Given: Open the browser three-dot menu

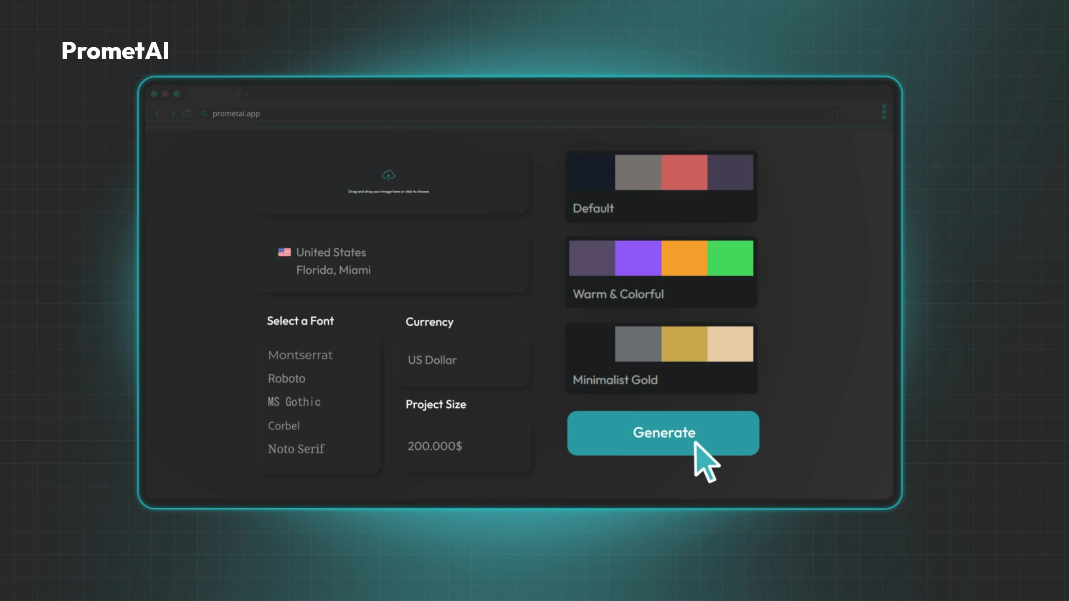Looking at the screenshot, I should 884,112.
